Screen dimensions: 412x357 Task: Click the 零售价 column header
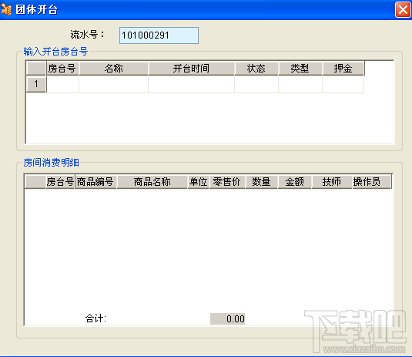(227, 182)
